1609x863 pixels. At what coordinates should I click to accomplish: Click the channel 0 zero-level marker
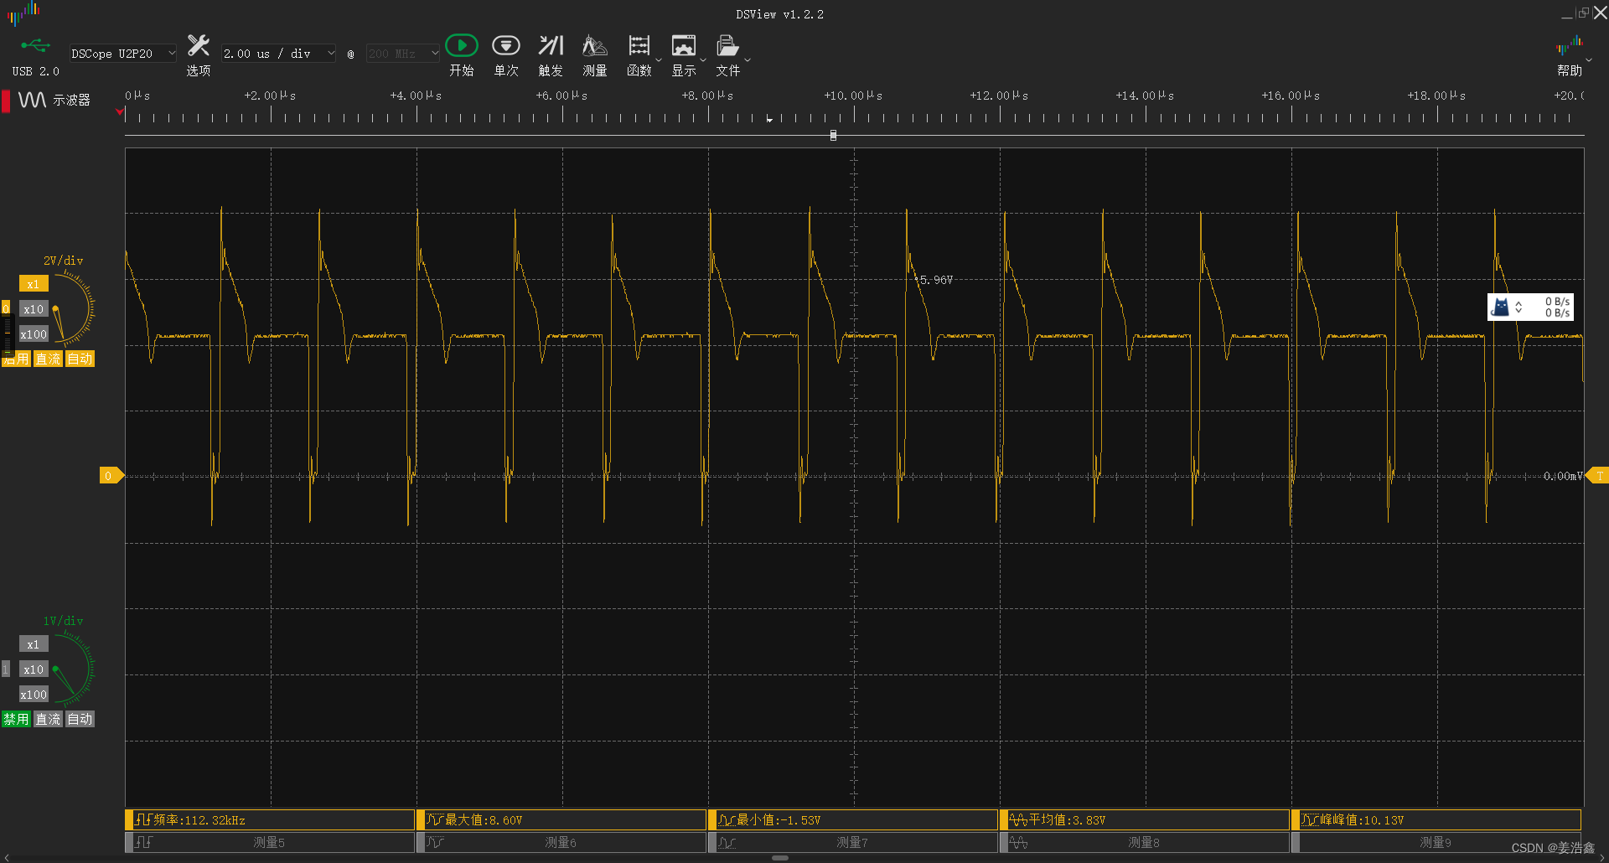tap(111, 476)
